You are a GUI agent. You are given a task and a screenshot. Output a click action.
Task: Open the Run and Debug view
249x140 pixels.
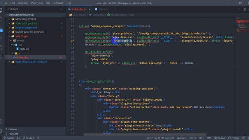[1, 38]
